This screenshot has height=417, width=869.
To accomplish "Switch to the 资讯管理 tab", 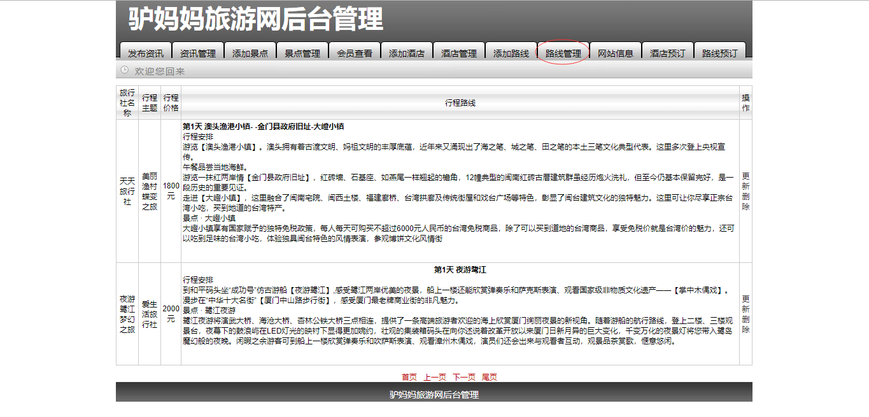I will pyautogui.click(x=198, y=52).
